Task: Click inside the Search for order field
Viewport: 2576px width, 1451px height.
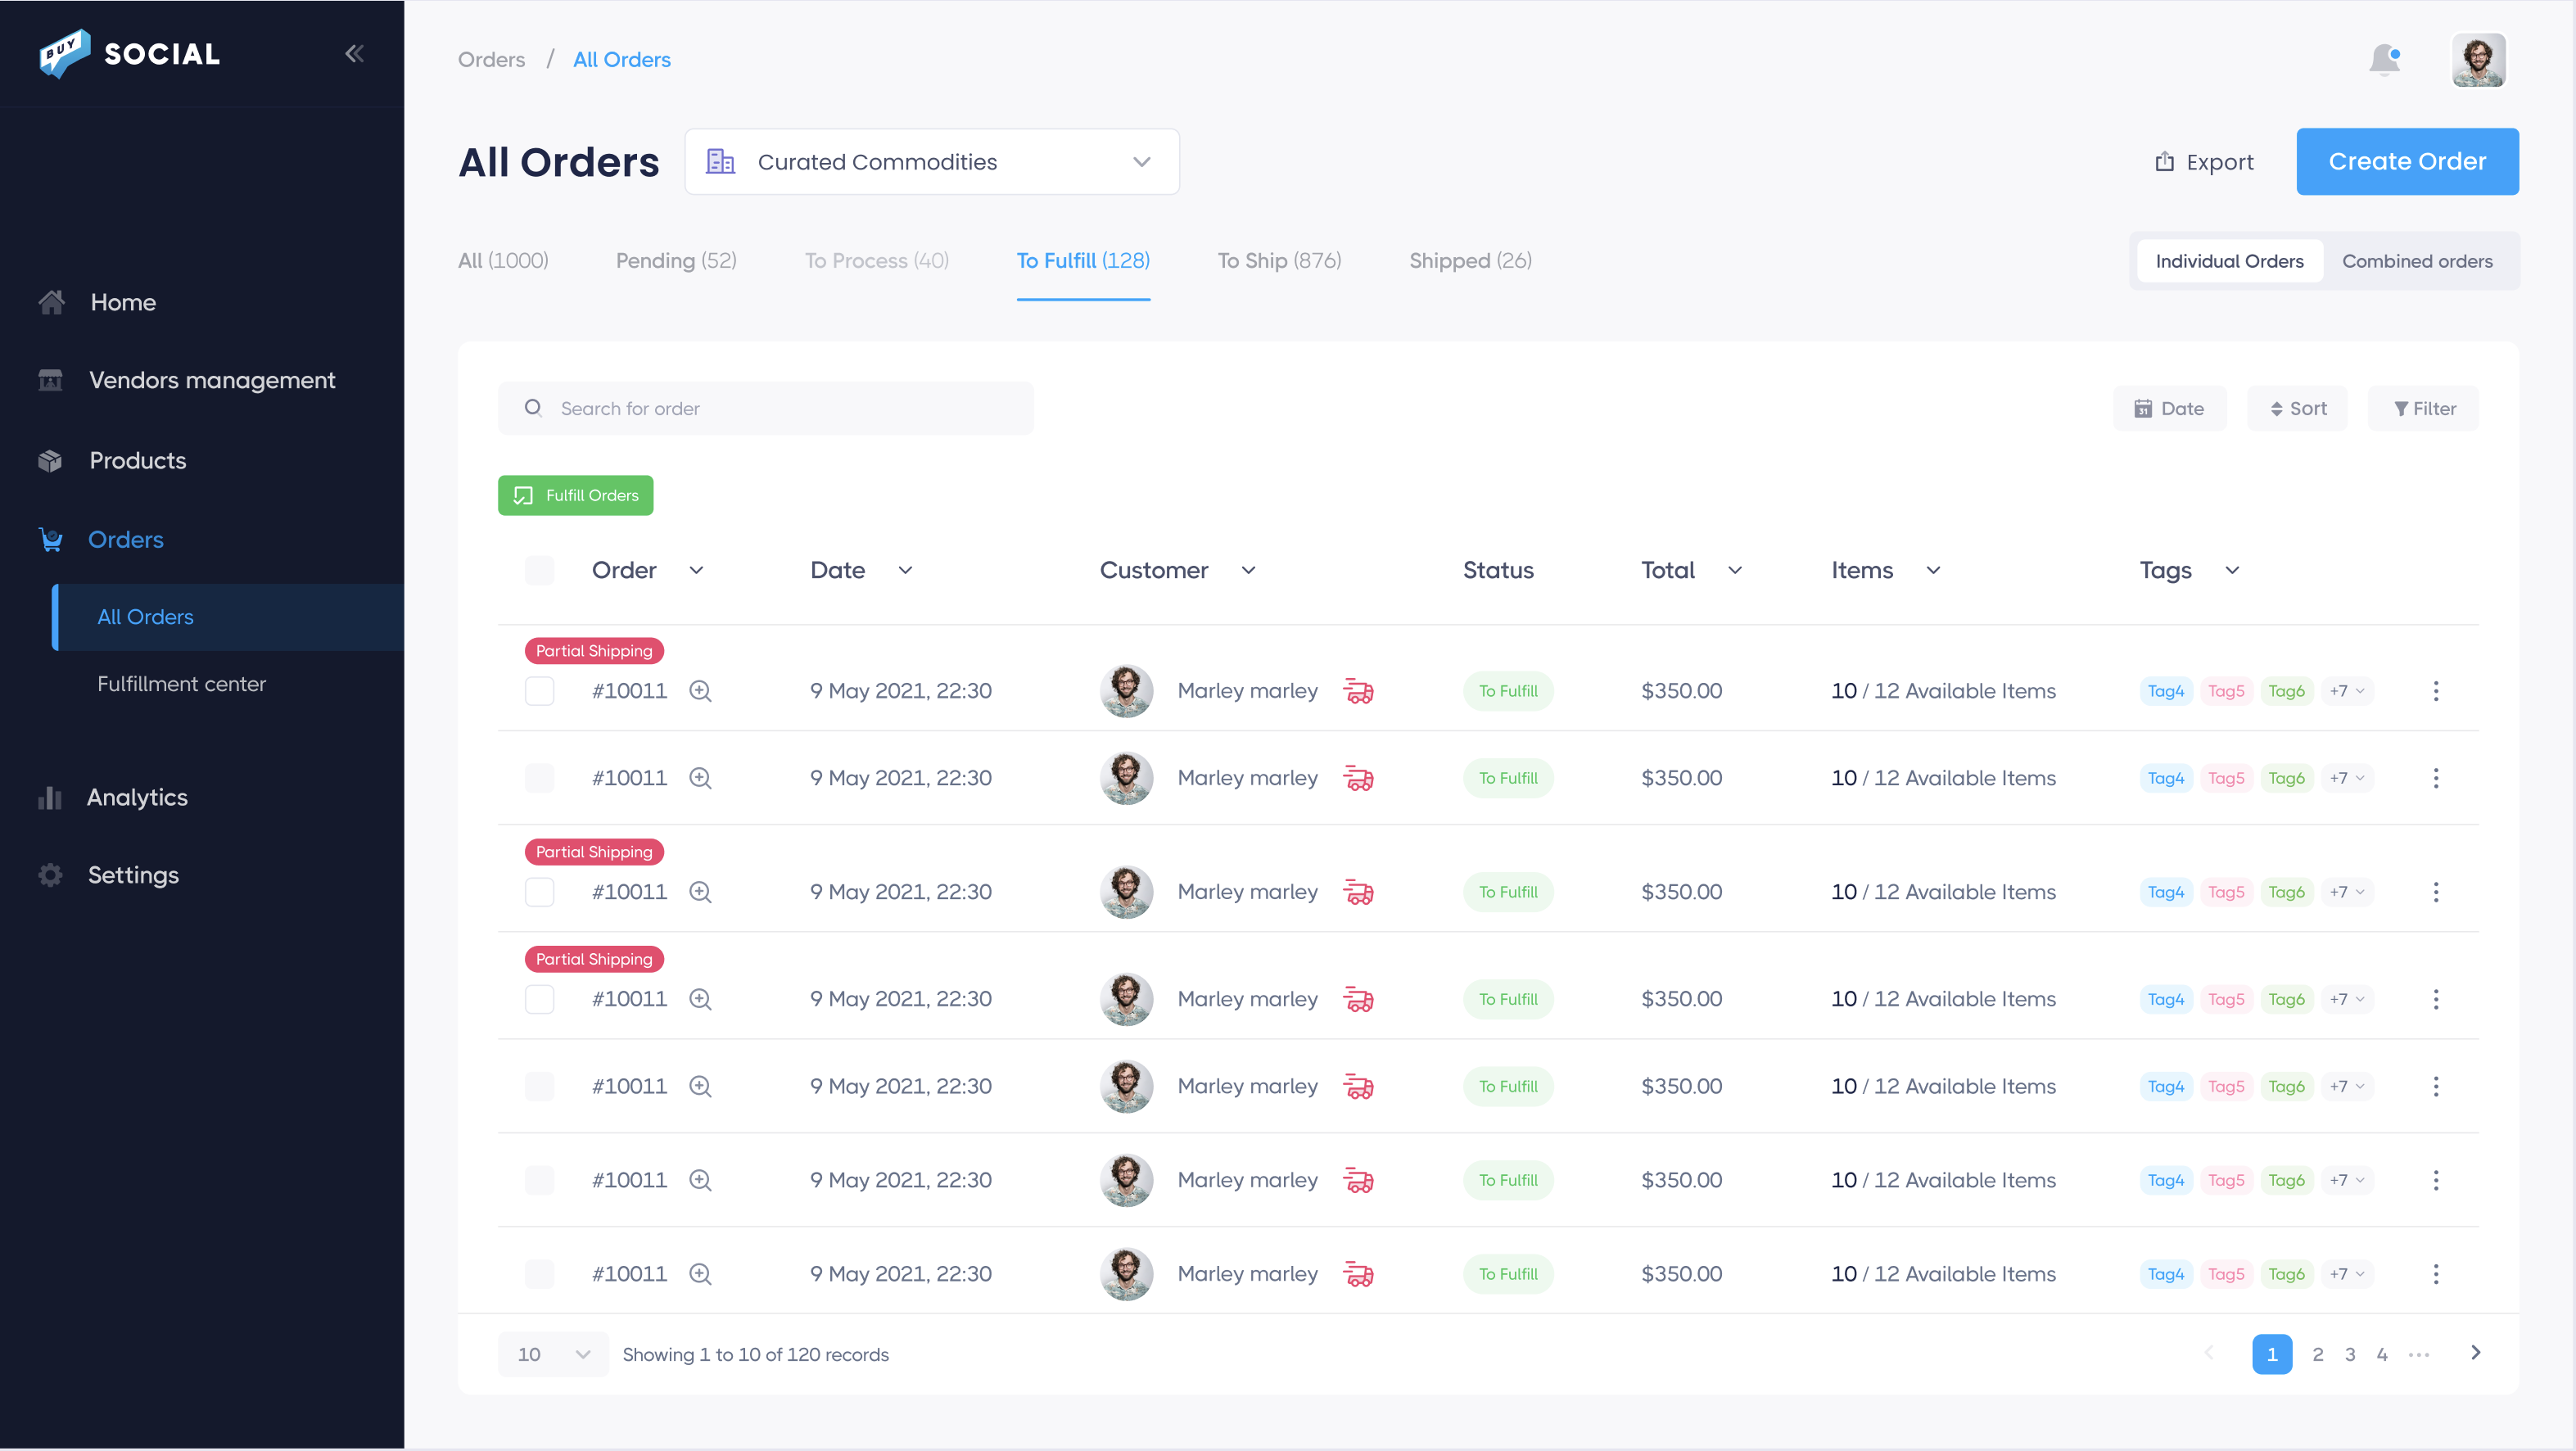Action: [x=766, y=408]
